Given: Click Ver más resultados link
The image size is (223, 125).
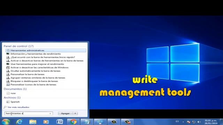Looking at the screenshot, I should tap(18, 107).
